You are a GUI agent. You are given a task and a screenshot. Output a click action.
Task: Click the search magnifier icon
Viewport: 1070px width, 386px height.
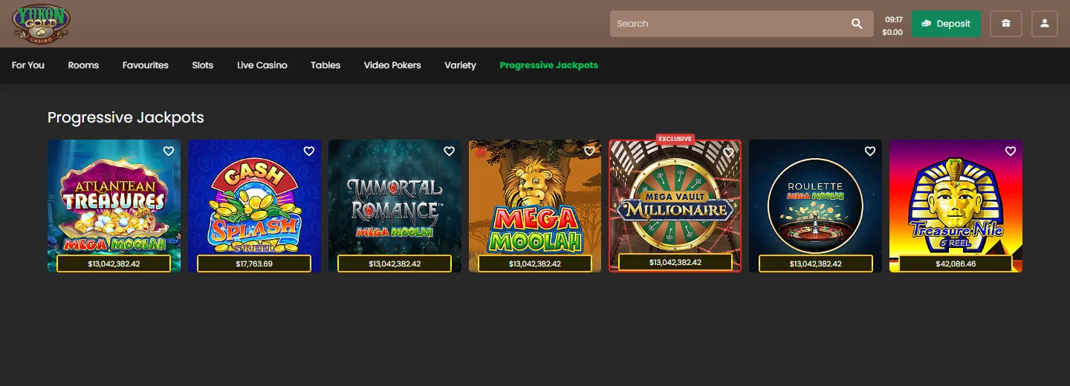click(x=857, y=24)
